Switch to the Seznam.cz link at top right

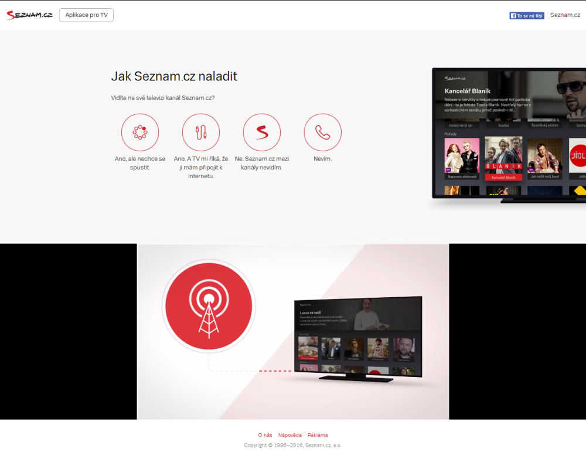[x=564, y=15]
